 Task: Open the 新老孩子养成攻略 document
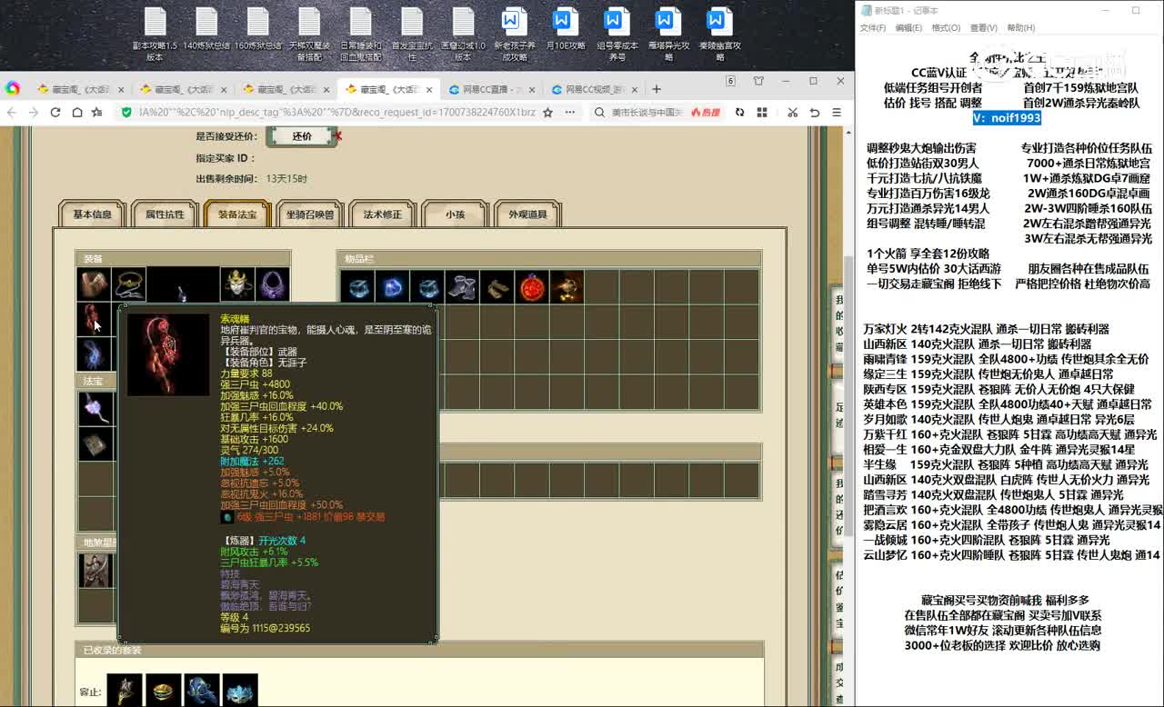(514, 34)
